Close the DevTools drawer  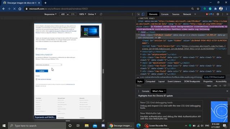pyautogui.click(x=227, y=91)
